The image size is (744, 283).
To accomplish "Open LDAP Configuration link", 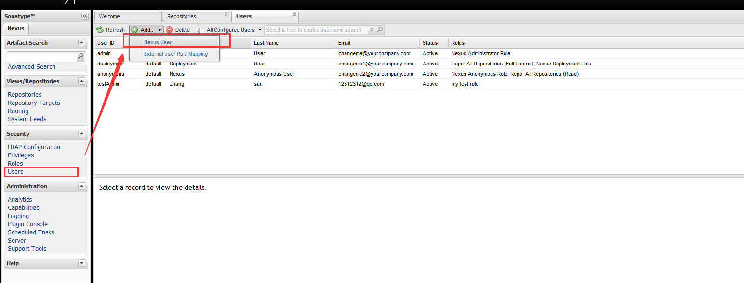I will (34, 147).
